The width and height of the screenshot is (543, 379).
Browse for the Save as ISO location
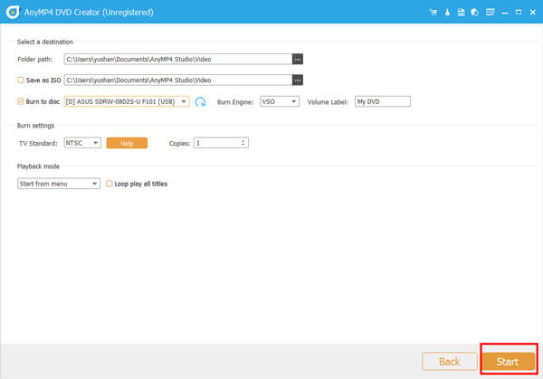(x=298, y=80)
